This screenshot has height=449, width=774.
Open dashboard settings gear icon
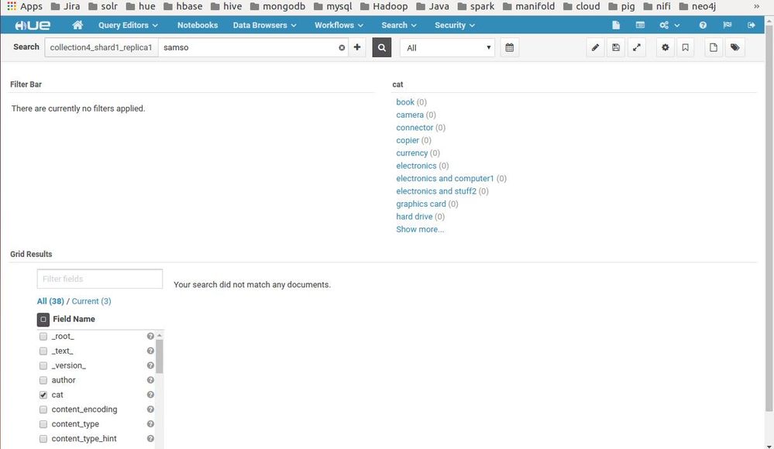[666, 47]
